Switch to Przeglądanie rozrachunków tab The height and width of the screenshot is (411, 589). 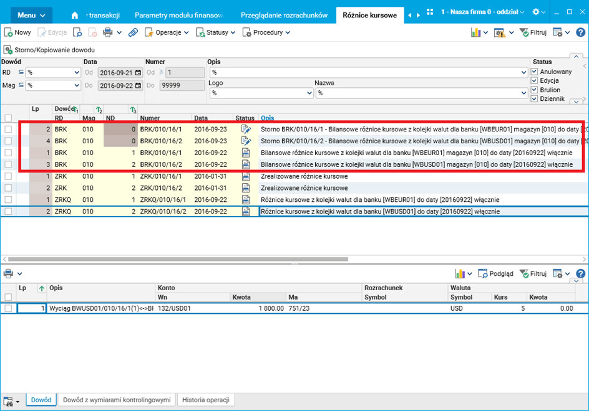(x=284, y=16)
